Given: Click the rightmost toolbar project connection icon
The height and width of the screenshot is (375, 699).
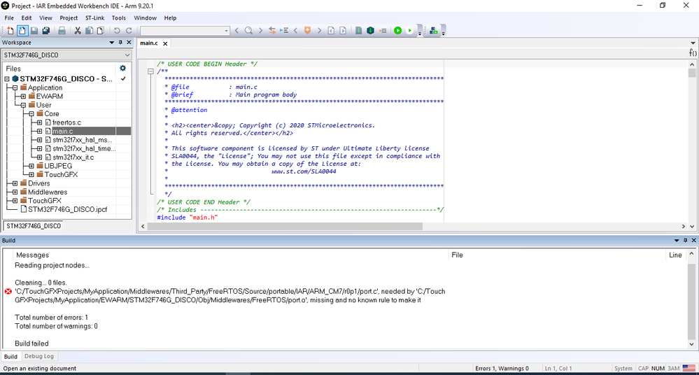Looking at the screenshot, I should tap(433, 31).
